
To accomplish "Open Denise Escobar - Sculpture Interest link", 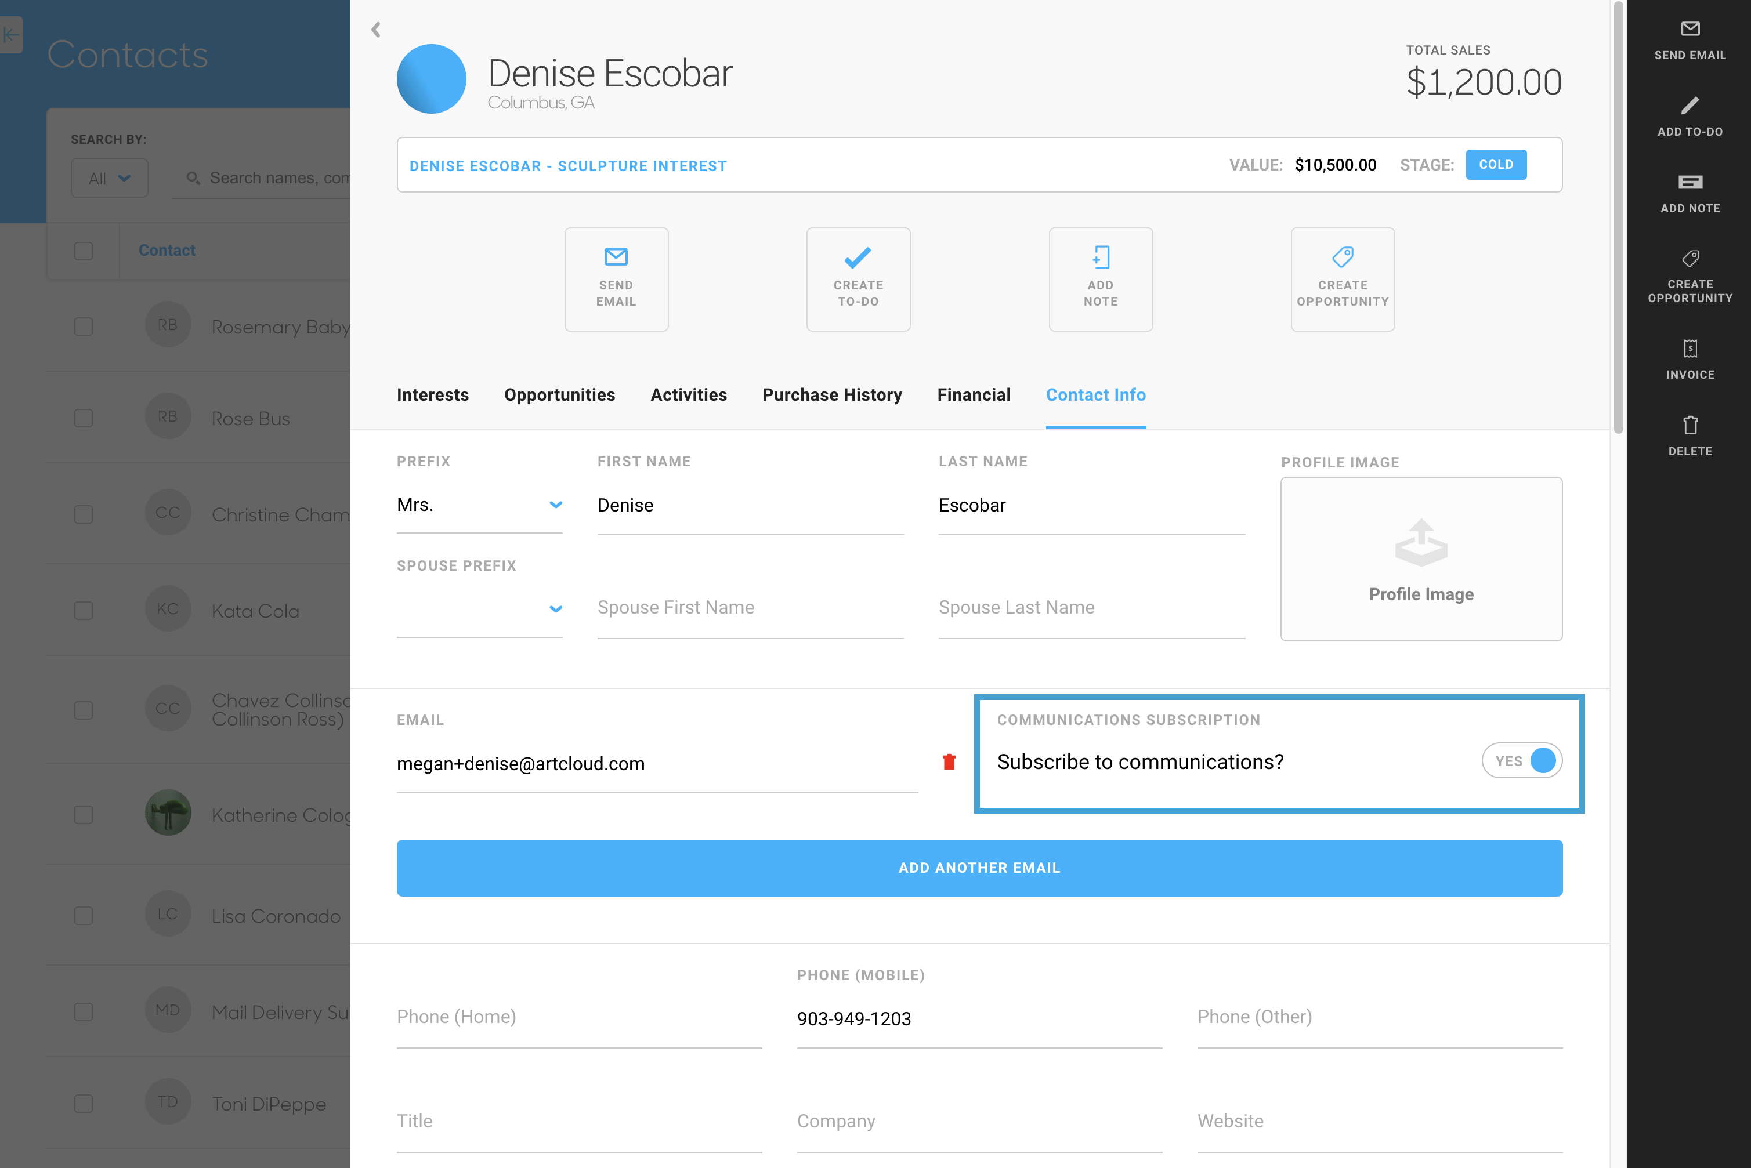I will [568, 166].
